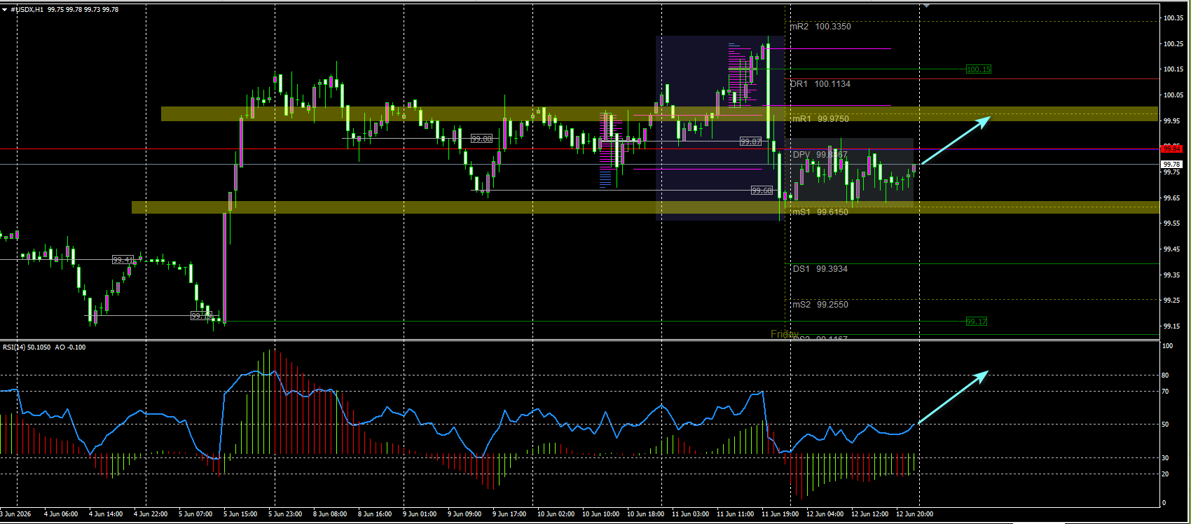Image resolution: width=1191 pixels, height=524 pixels.
Task: Click 100.35 on the price scale
Action: point(1173,18)
